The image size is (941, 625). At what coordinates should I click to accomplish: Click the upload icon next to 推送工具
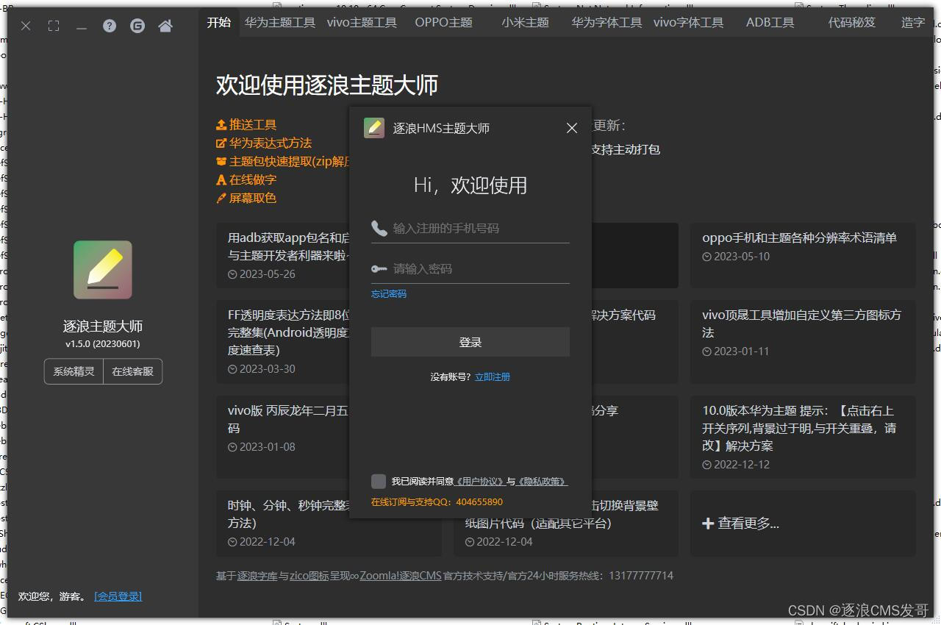(x=221, y=125)
